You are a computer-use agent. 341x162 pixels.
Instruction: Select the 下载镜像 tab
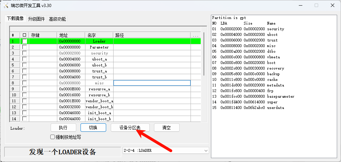pos(15,19)
